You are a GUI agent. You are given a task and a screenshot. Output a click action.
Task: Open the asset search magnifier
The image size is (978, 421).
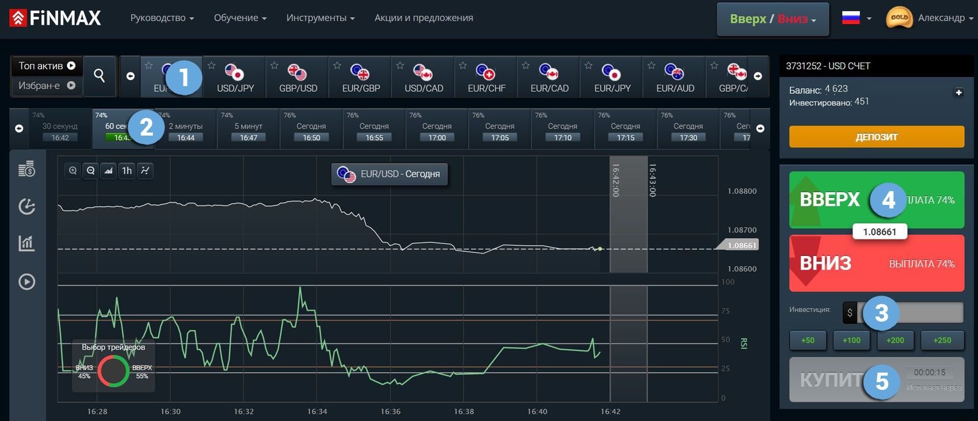[99, 76]
